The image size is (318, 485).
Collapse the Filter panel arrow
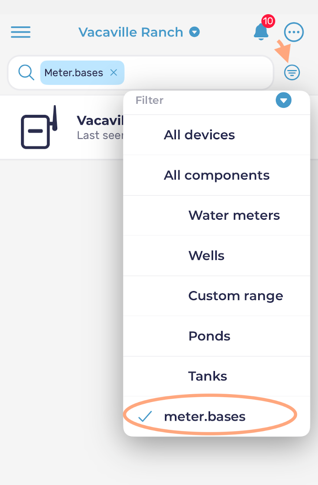[283, 100]
